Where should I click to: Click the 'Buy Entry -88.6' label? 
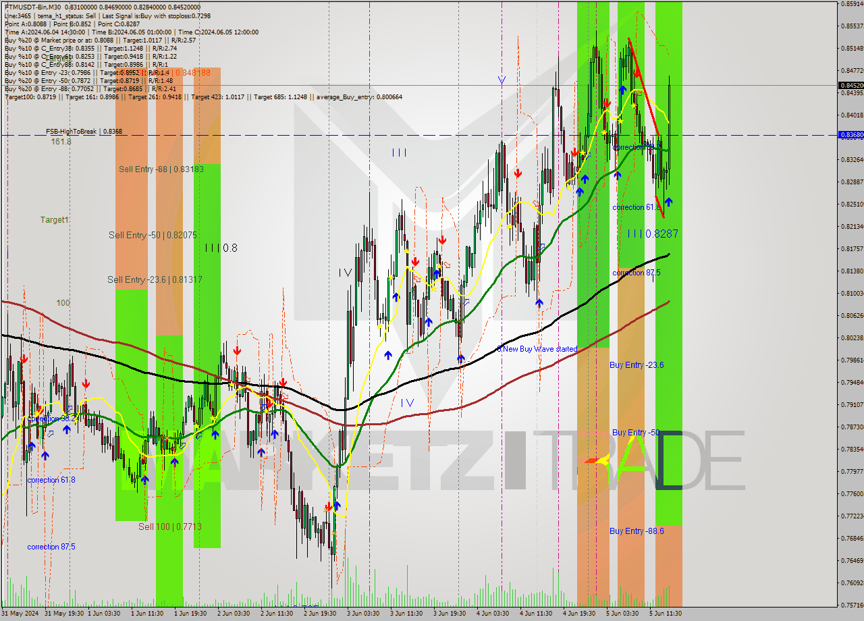(637, 531)
